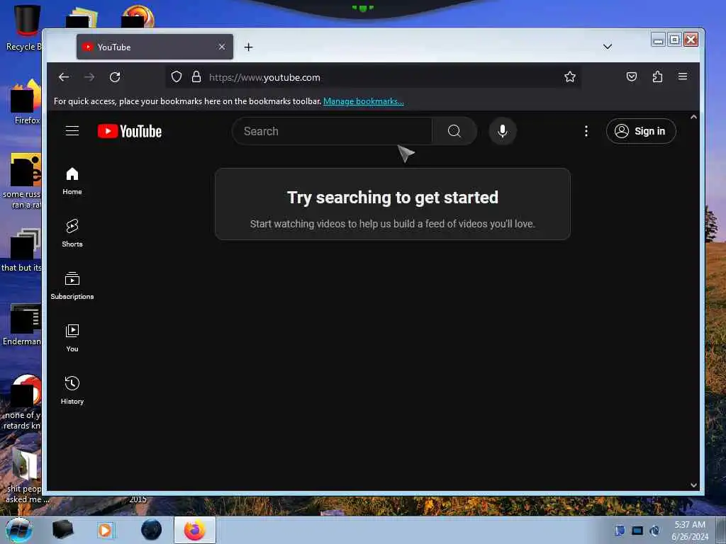This screenshot has width=726, height=544.
Task: Click the Sign in button
Action: [641, 131]
